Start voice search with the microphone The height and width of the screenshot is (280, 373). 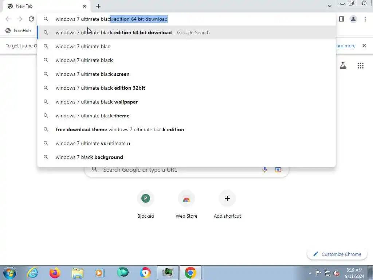coord(264,170)
